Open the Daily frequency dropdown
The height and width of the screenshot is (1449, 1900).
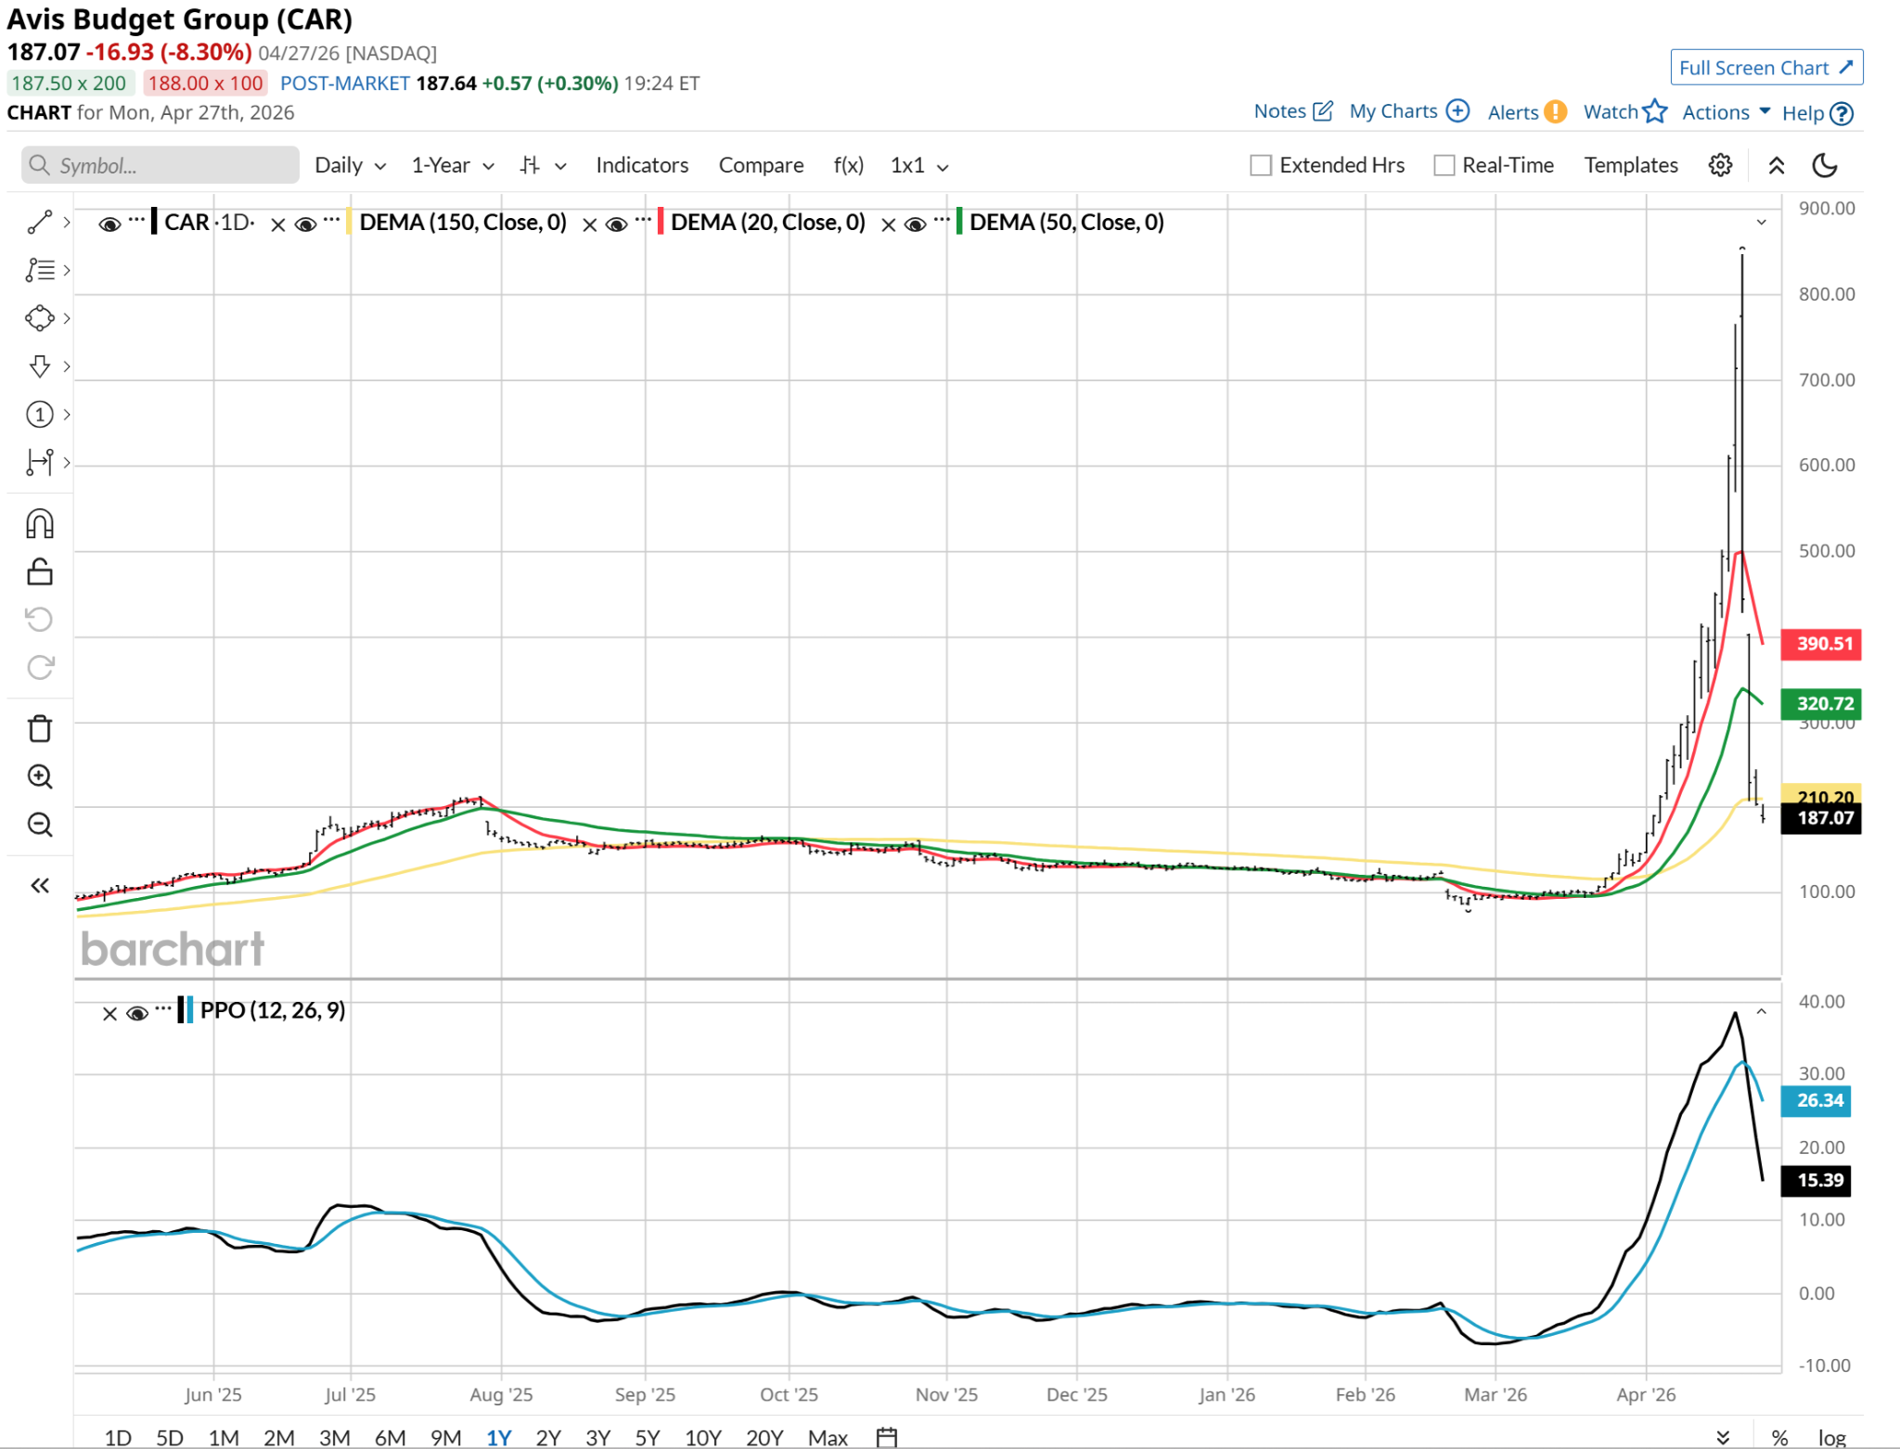tap(350, 166)
